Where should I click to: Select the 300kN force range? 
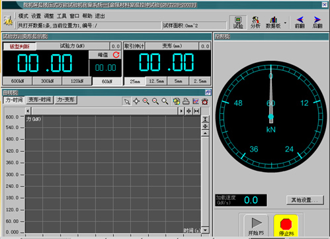(47, 81)
